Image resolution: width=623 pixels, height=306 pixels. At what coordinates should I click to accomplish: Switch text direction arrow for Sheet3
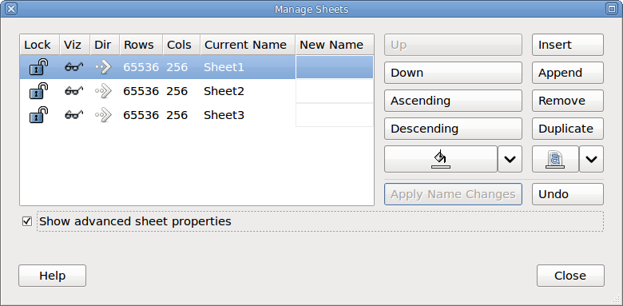tap(103, 115)
